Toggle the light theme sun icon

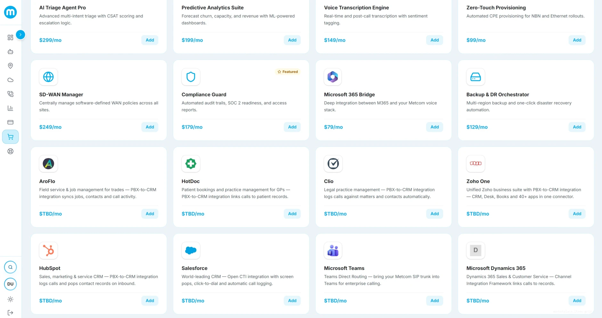(x=10, y=299)
